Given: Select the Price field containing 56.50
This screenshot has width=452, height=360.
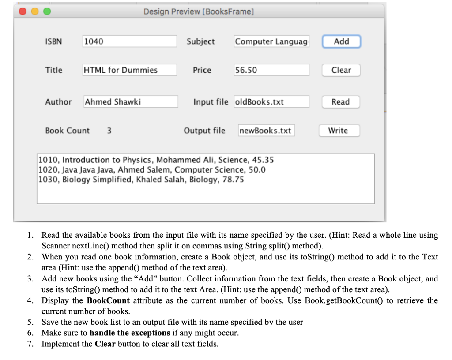Looking at the screenshot, I should point(271,70).
